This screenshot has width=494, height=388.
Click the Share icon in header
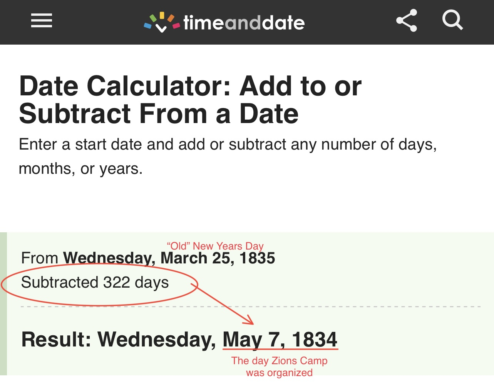407,21
